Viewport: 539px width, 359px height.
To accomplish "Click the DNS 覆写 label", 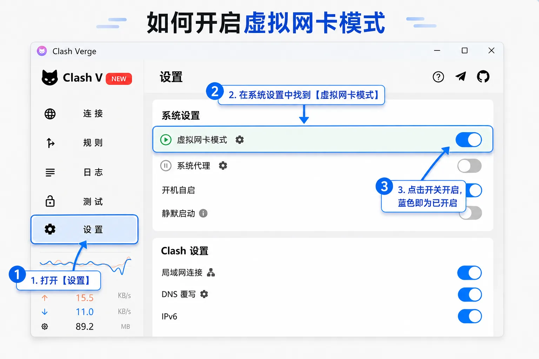I will [x=179, y=294].
